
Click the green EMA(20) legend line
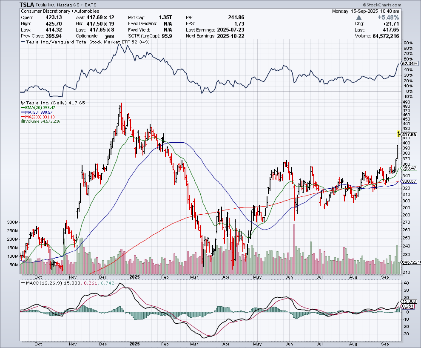[23, 108]
